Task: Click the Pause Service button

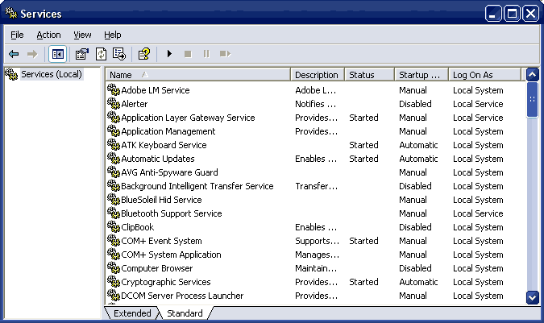Action: pyautogui.click(x=206, y=54)
